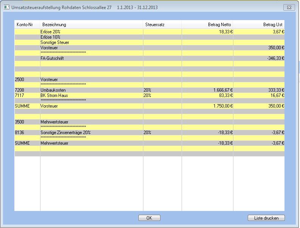This screenshot has height=228, width=300.
Task: Click the Steuersatz column header
Action: [x=155, y=25]
